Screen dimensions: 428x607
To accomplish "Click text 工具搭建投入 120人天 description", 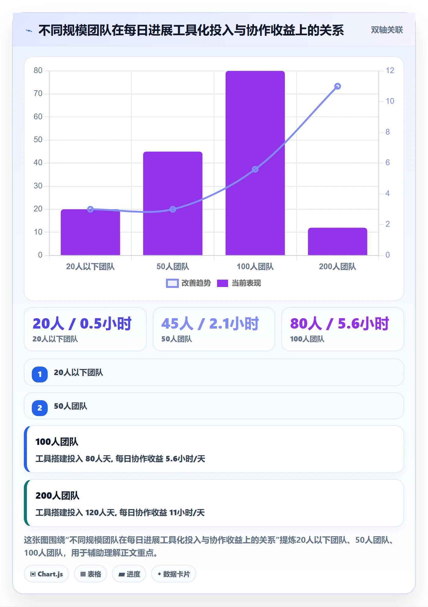I will point(120,512).
